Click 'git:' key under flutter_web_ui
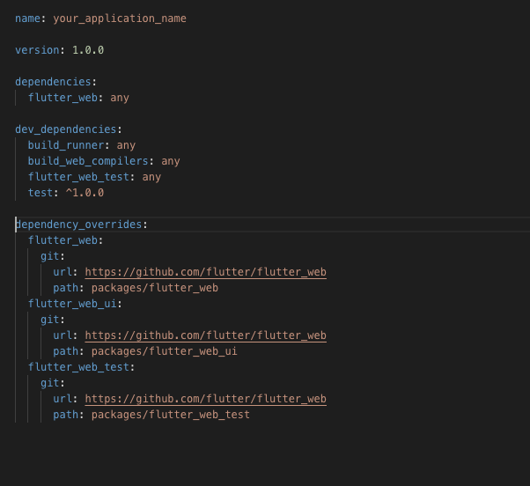The width and height of the screenshot is (530, 486). (x=53, y=320)
